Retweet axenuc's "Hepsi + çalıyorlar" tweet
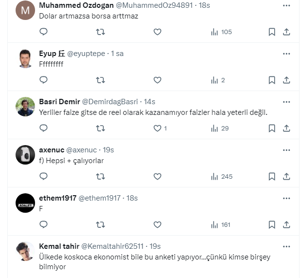Image resolution: width=300 pixels, height=278 pixels. (100, 177)
